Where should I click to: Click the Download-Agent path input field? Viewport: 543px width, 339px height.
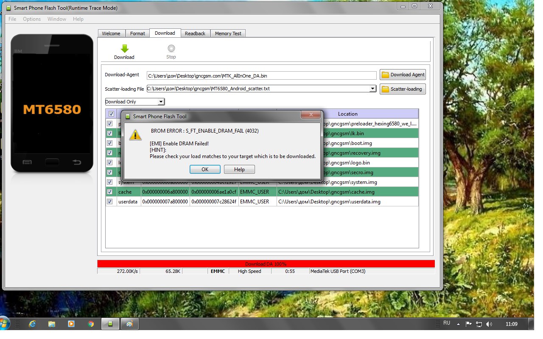coord(261,75)
